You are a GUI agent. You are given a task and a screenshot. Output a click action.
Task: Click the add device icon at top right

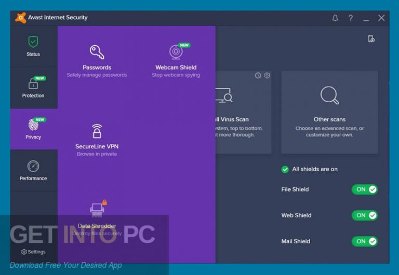coord(371,38)
